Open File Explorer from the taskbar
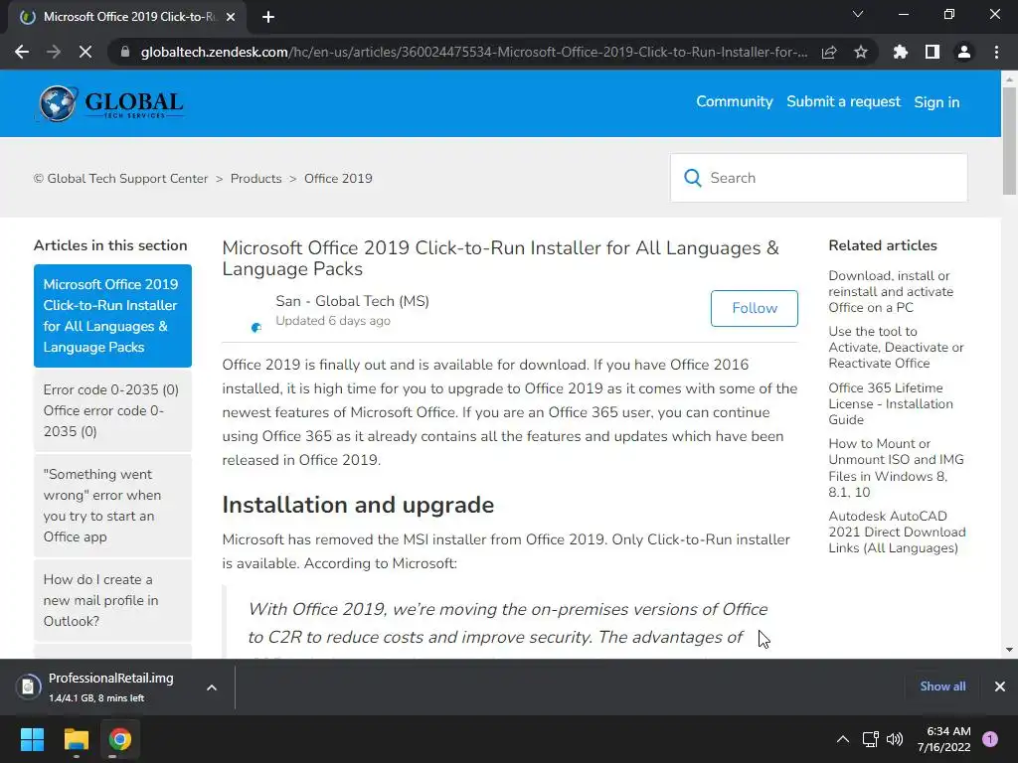Image resolution: width=1018 pixels, height=763 pixels. [76, 739]
